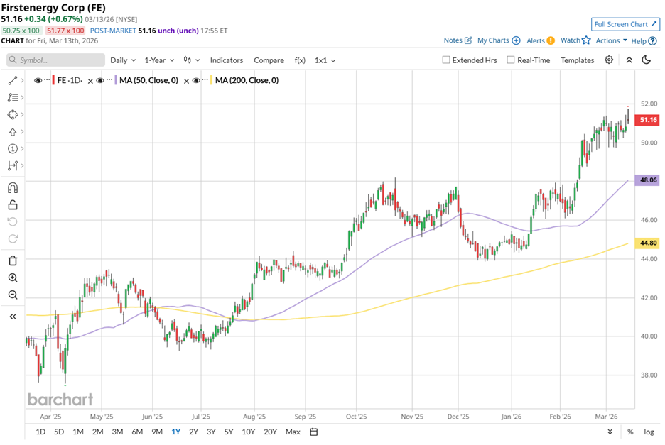
Task: Expand the Actions dropdown menu
Action: (x=611, y=40)
